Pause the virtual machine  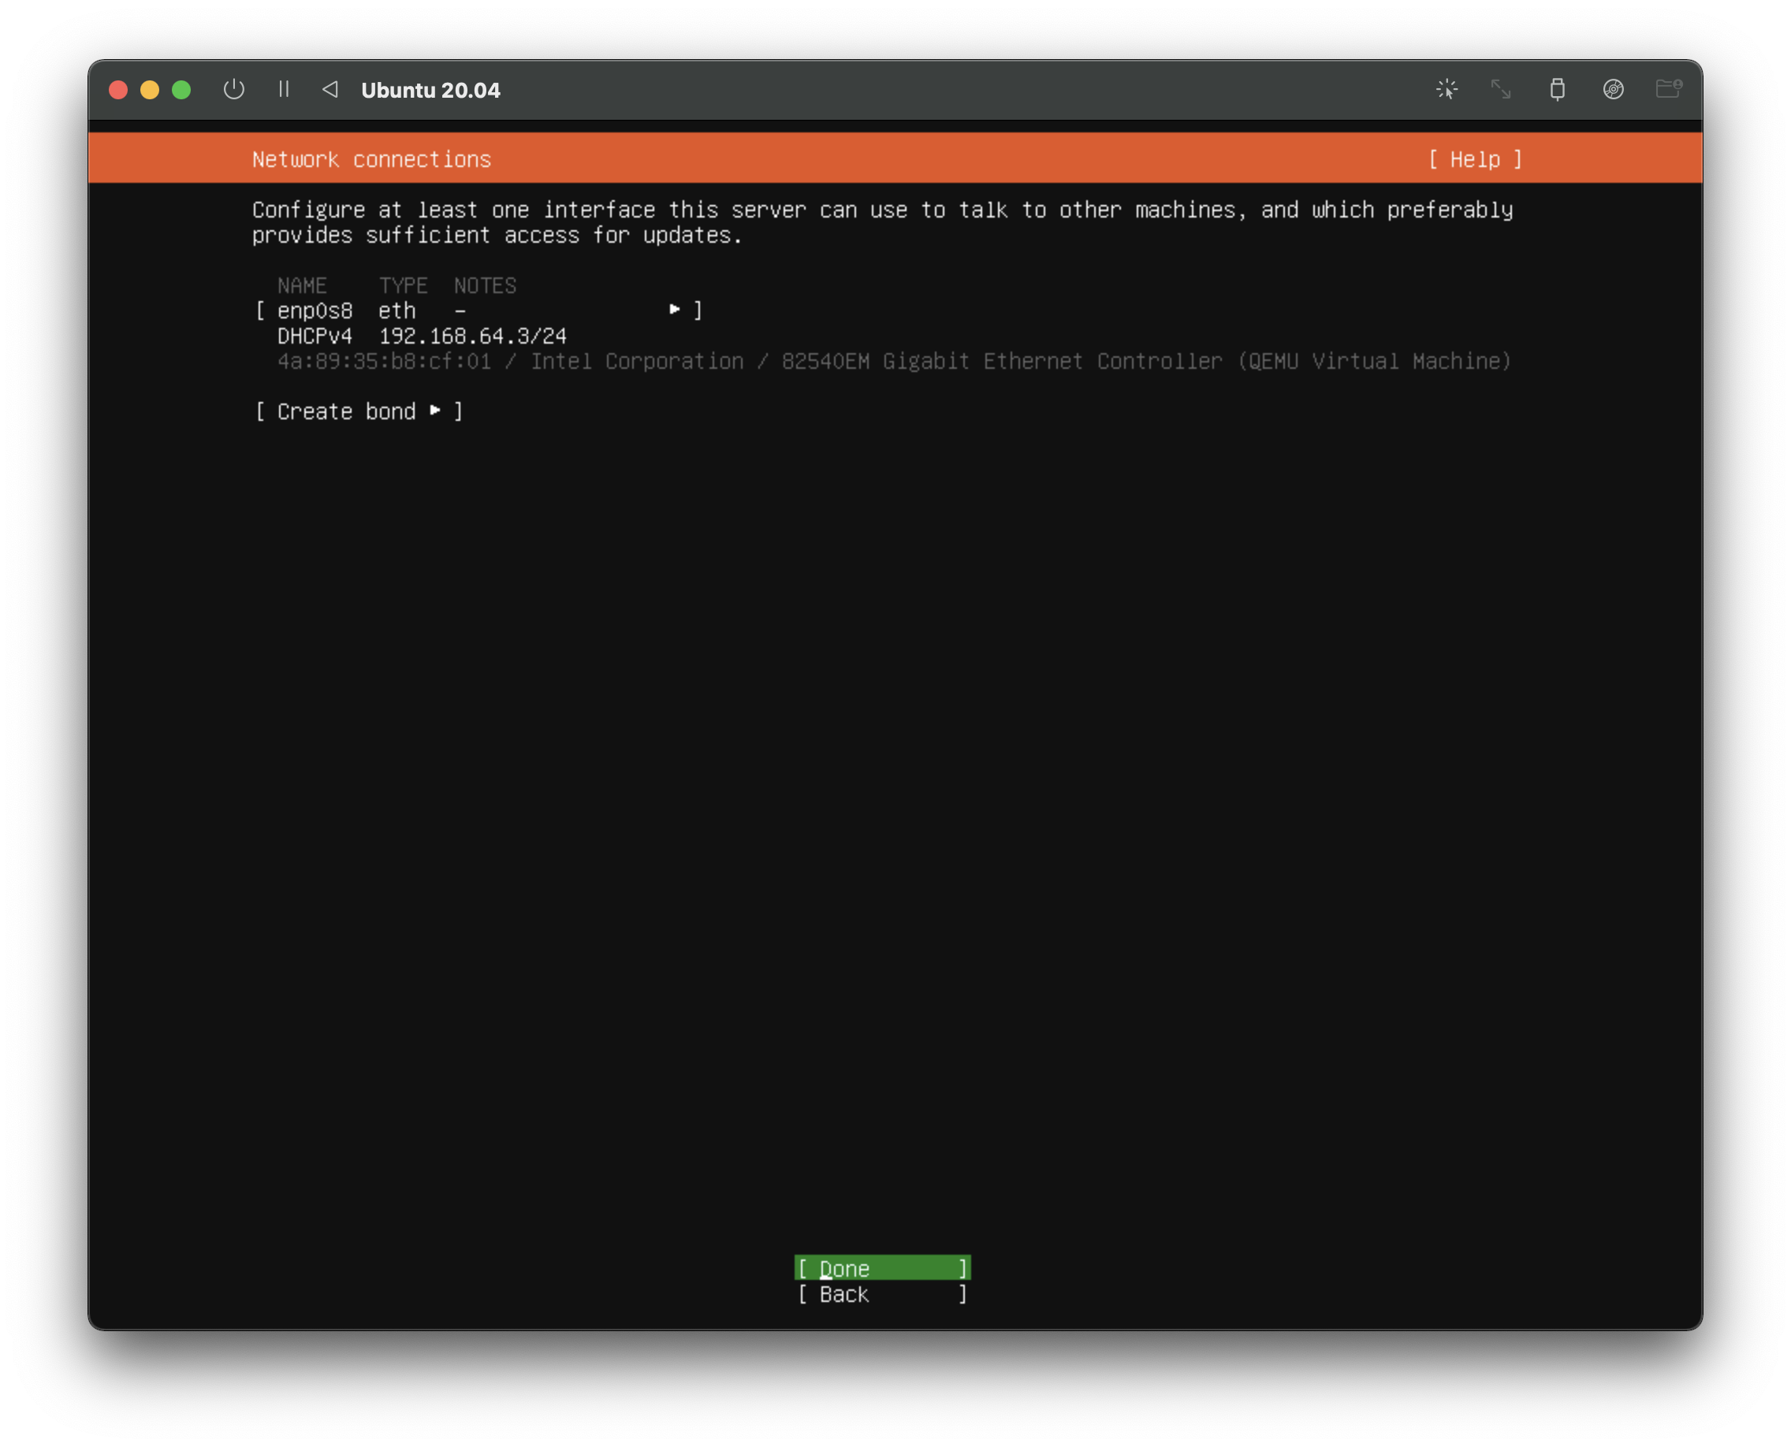click(284, 89)
